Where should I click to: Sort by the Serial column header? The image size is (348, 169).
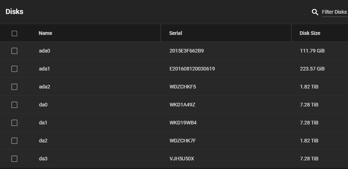[176, 33]
